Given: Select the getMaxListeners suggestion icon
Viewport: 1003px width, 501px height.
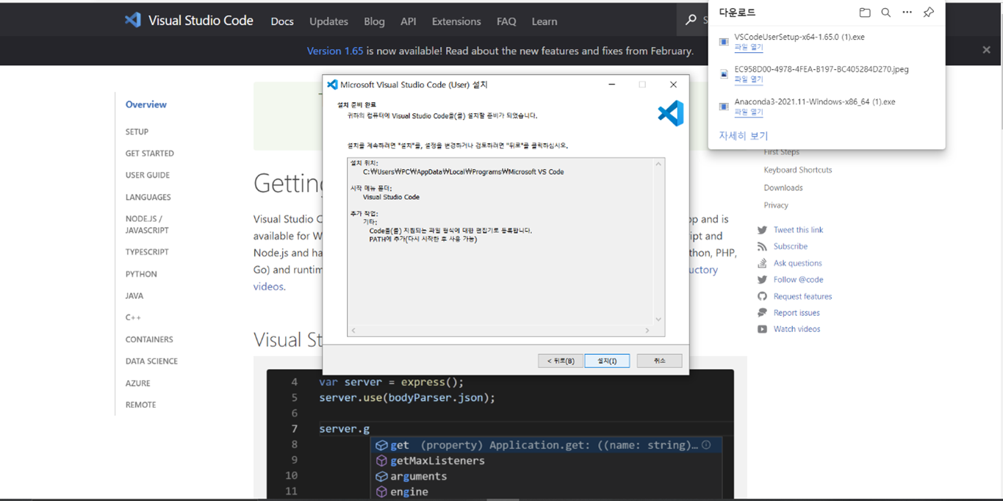Looking at the screenshot, I should point(381,461).
